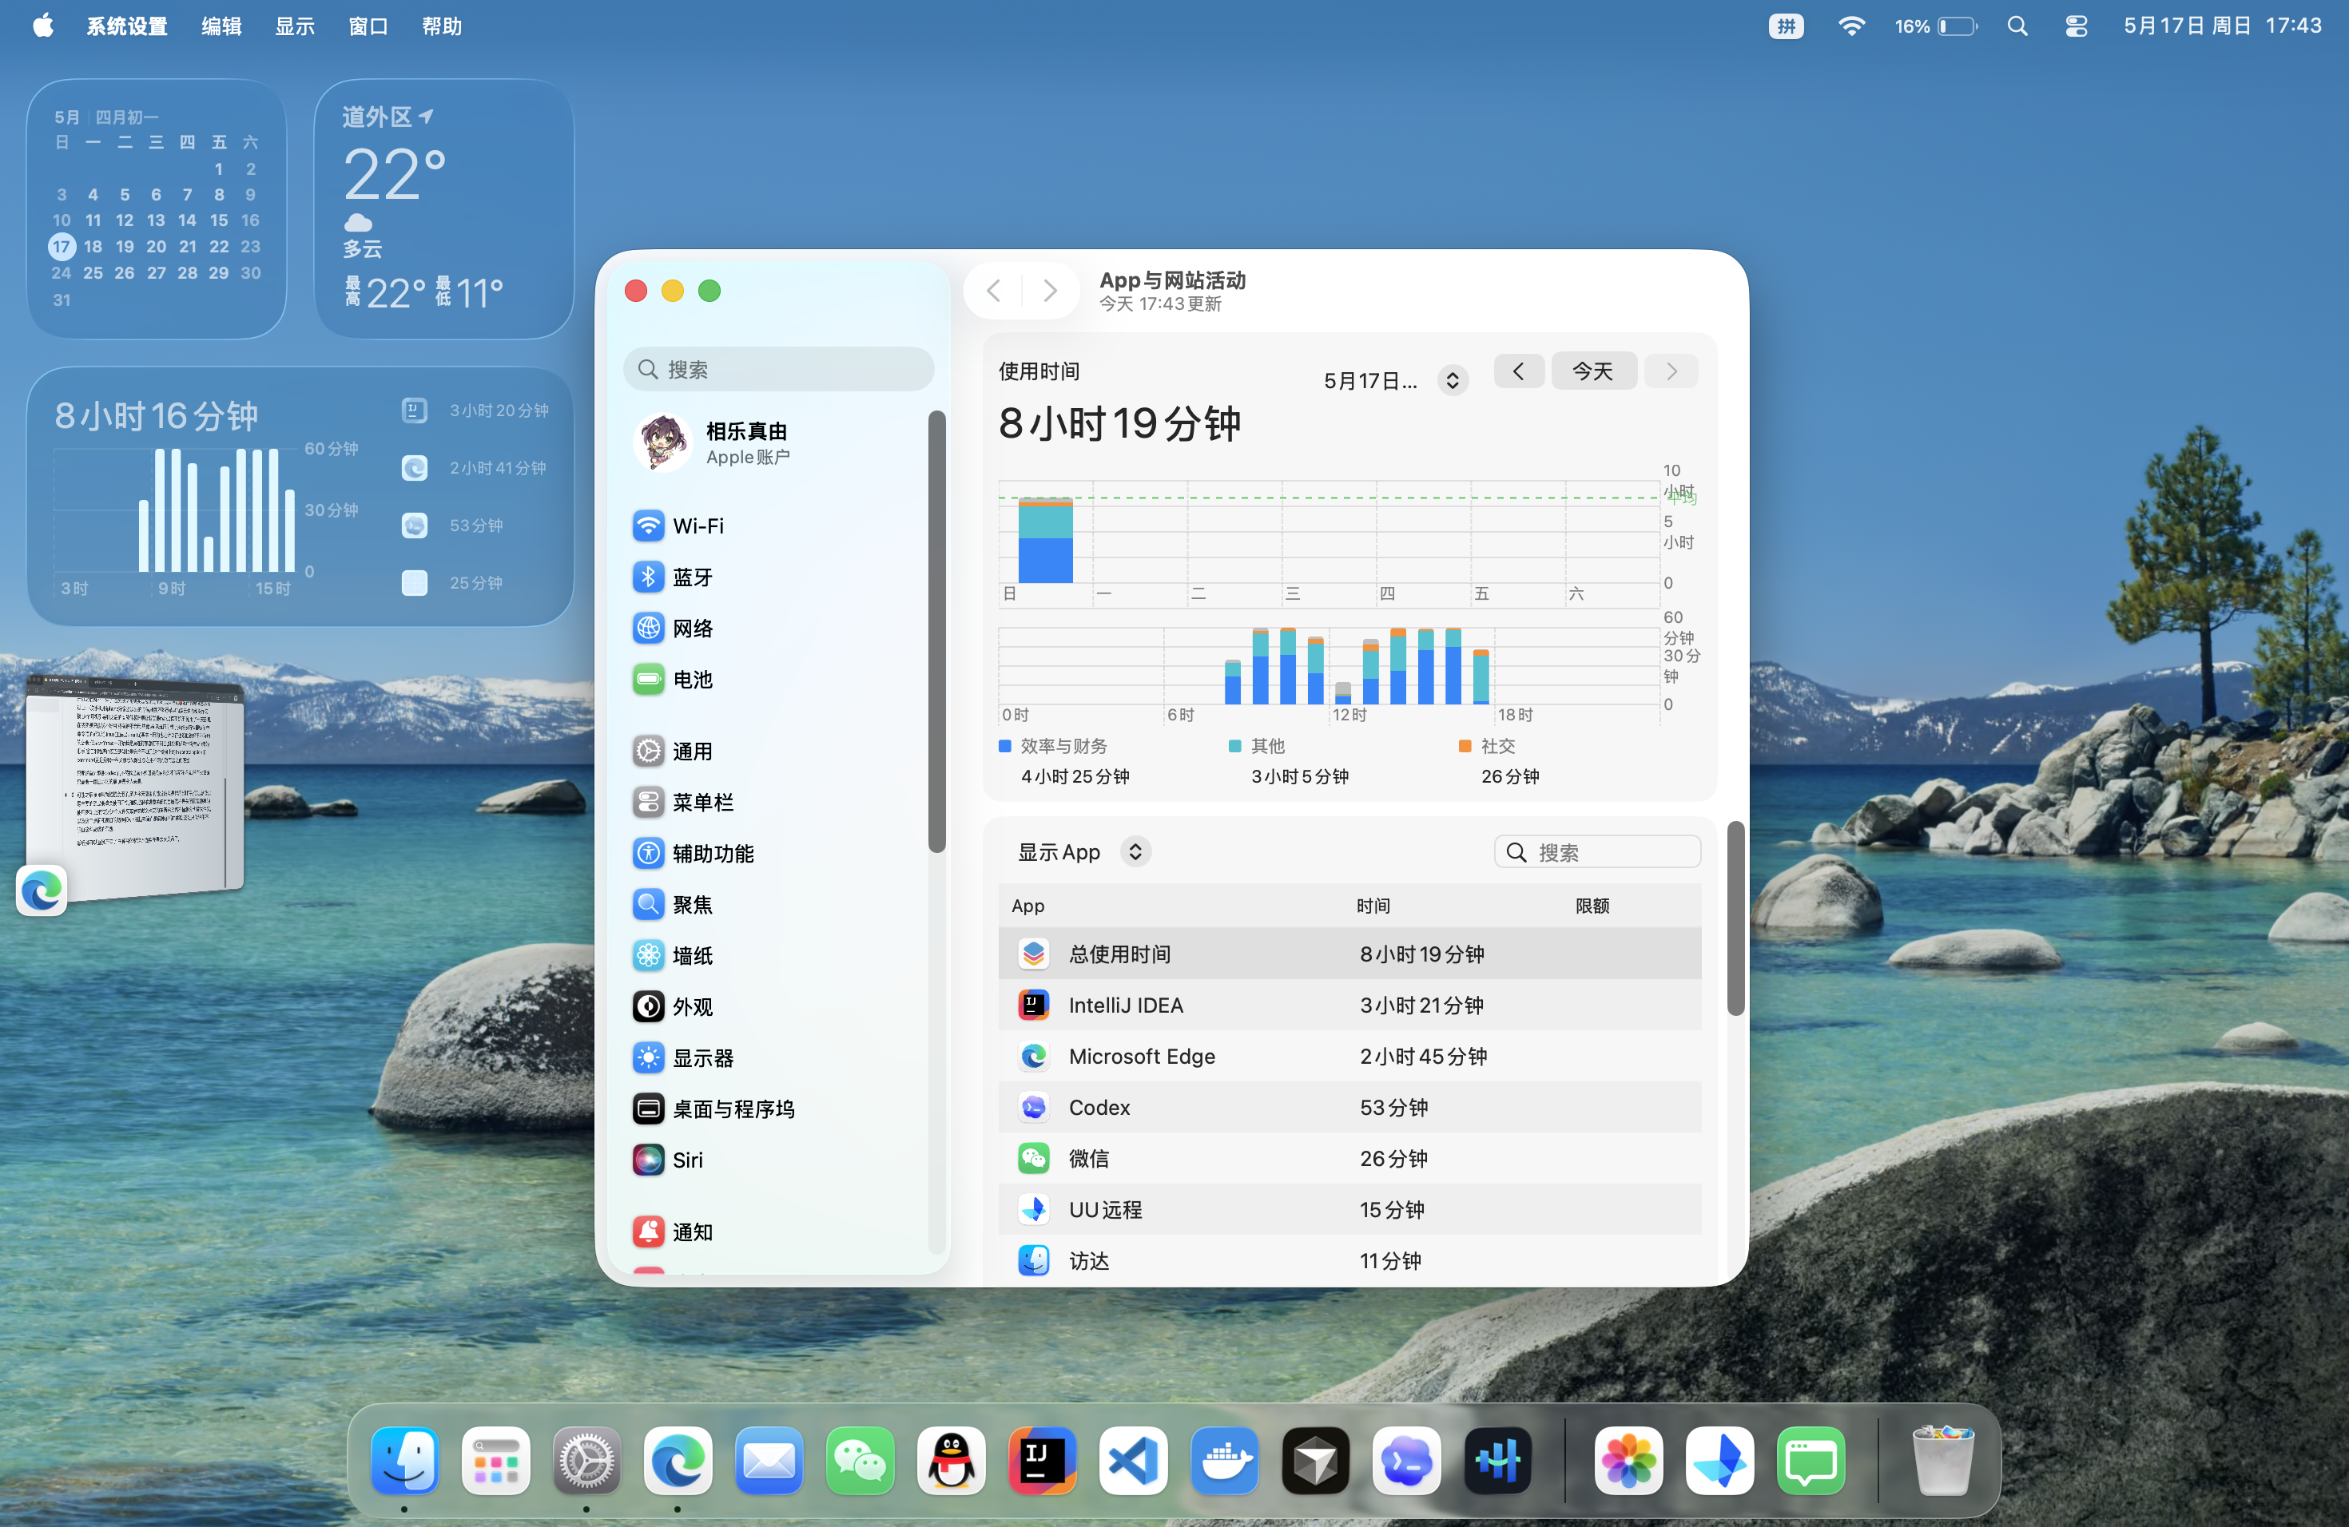This screenshot has width=2349, height=1527.
Task: Open the minimized Edge window thumbnail on desktop
Action: [x=134, y=788]
